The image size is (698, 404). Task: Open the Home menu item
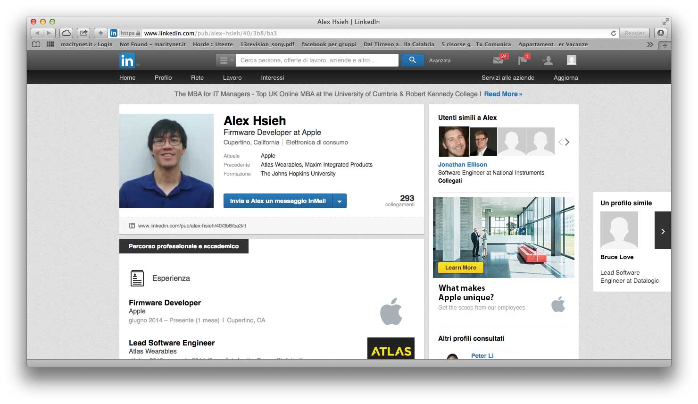point(127,77)
